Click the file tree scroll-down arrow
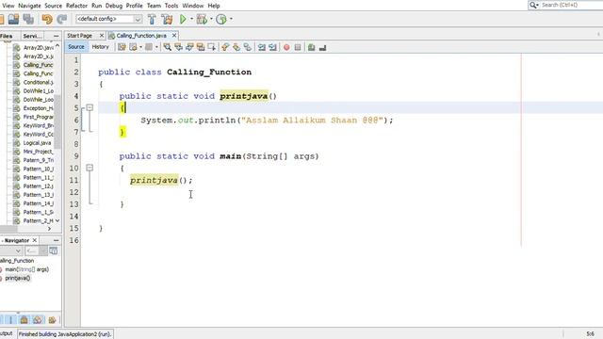Image resolution: width=603 pixels, height=339 pixels. click(57, 220)
